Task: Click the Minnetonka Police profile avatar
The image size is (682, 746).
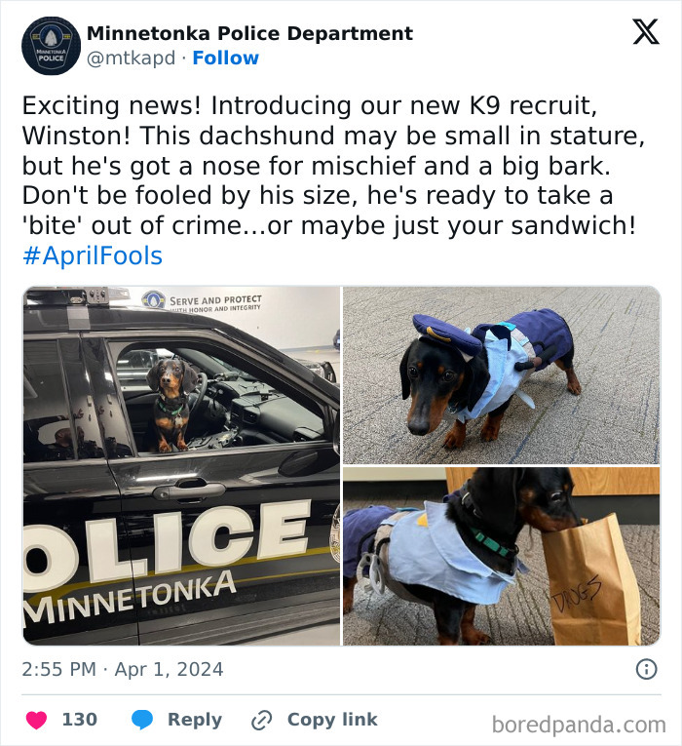Action: click(x=51, y=46)
